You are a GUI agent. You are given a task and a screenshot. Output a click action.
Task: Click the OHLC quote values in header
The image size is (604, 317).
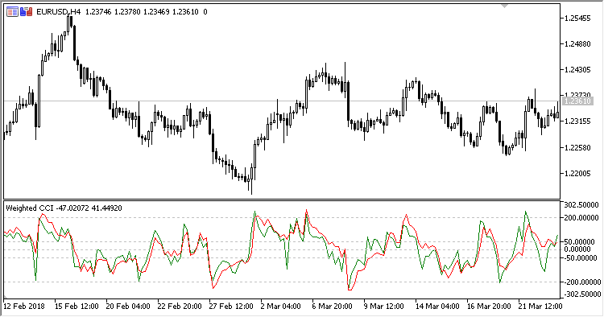click(147, 12)
